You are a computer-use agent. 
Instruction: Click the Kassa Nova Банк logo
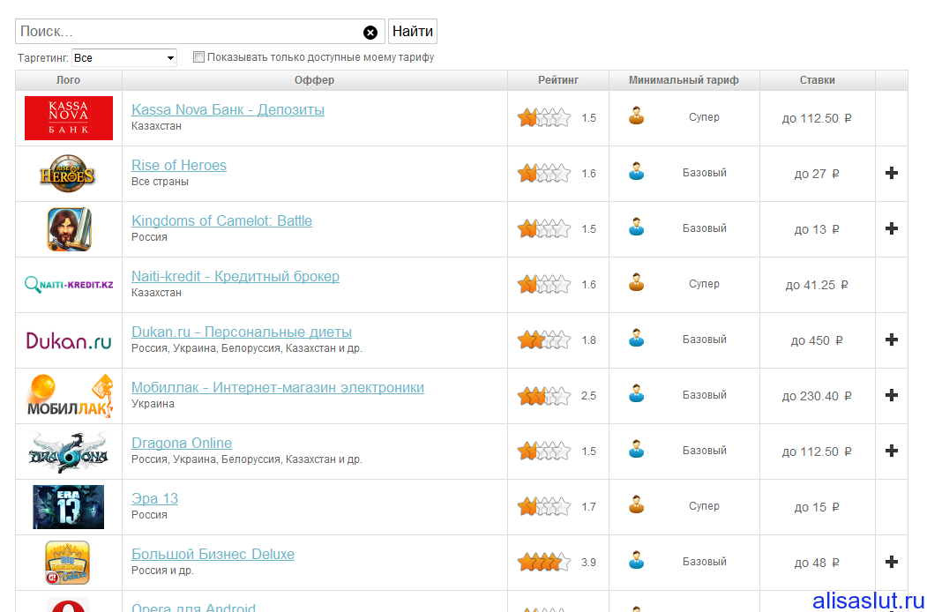(x=69, y=118)
